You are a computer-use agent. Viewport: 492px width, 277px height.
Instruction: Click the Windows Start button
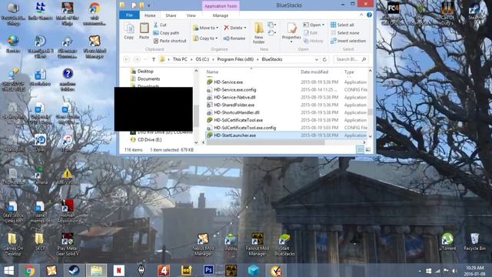tap(8, 270)
